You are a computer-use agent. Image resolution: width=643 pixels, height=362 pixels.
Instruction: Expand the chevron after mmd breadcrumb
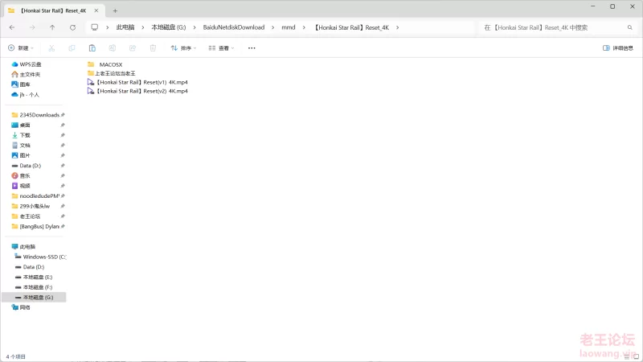(x=304, y=27)
